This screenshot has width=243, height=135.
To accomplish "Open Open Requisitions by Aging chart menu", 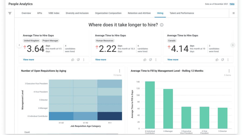I will (x=120, y=71).
